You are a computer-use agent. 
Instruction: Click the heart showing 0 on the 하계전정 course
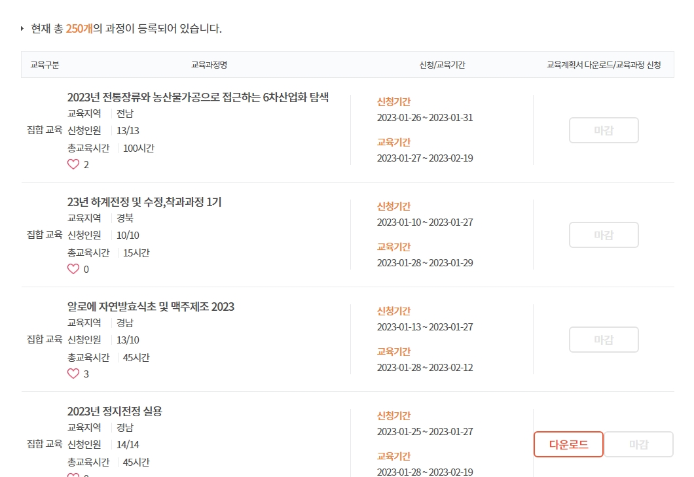(72, 269)
